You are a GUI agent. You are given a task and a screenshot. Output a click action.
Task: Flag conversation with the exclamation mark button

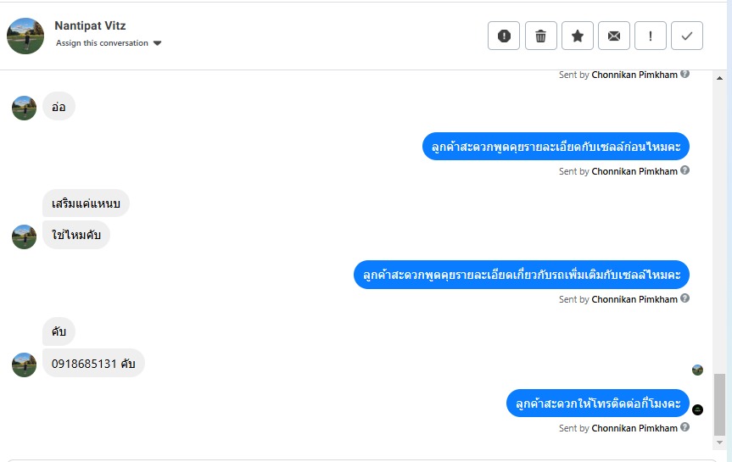pos(651,36)
